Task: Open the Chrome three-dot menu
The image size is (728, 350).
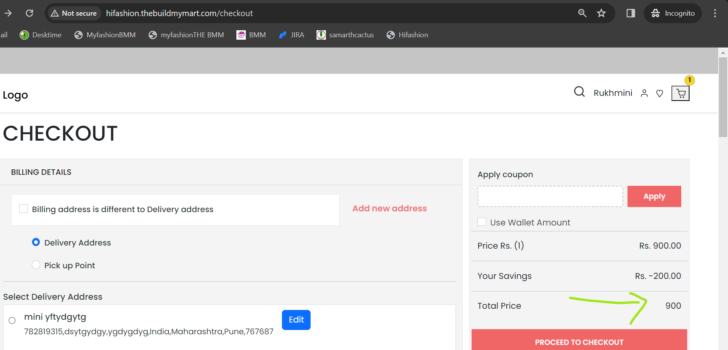Action: click(x=715, y=13)
